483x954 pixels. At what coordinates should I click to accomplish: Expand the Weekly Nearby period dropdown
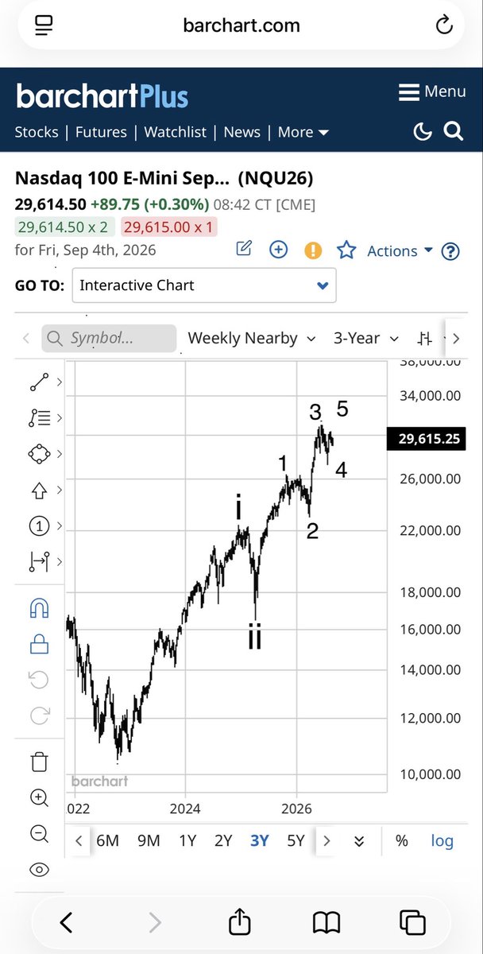(x=252, y=338)
